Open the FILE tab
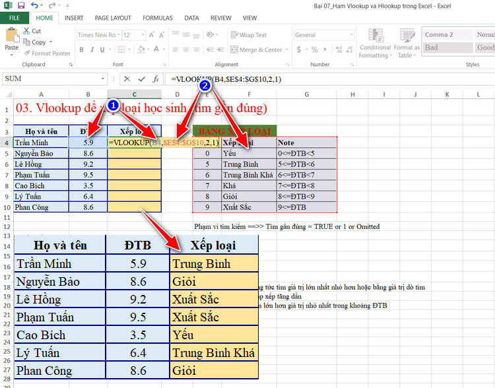Image resolution: width=495 pixels, height=388 pixels. tap(15, 18)
